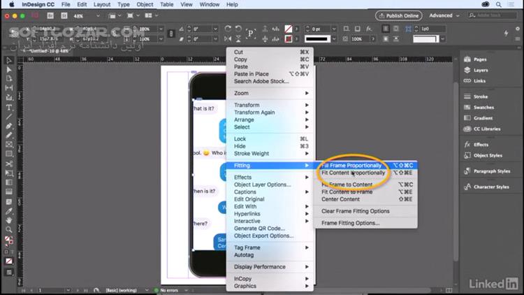Open the Object Styles panel
The width and height of the screenshot is (524, 295).
tap(483, 155)
